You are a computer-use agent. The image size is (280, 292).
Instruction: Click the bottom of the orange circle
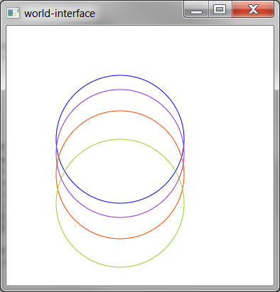(120, 239)
